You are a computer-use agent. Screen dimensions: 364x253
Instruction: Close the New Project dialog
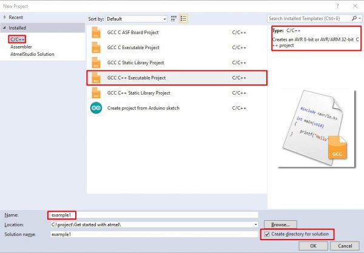tap(355, 6)
